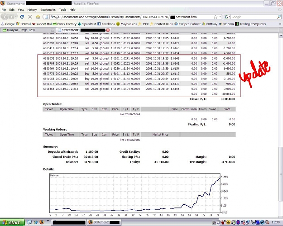Viewport: 283px width, 226px height.
Task: Open the Help menu
Action: [x=72, y=10]
